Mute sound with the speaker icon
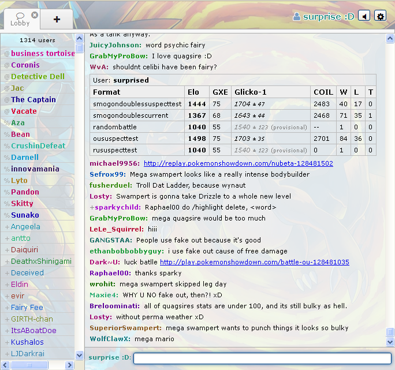The width and height of the screenshot is (395, 370). pos(364,16)
